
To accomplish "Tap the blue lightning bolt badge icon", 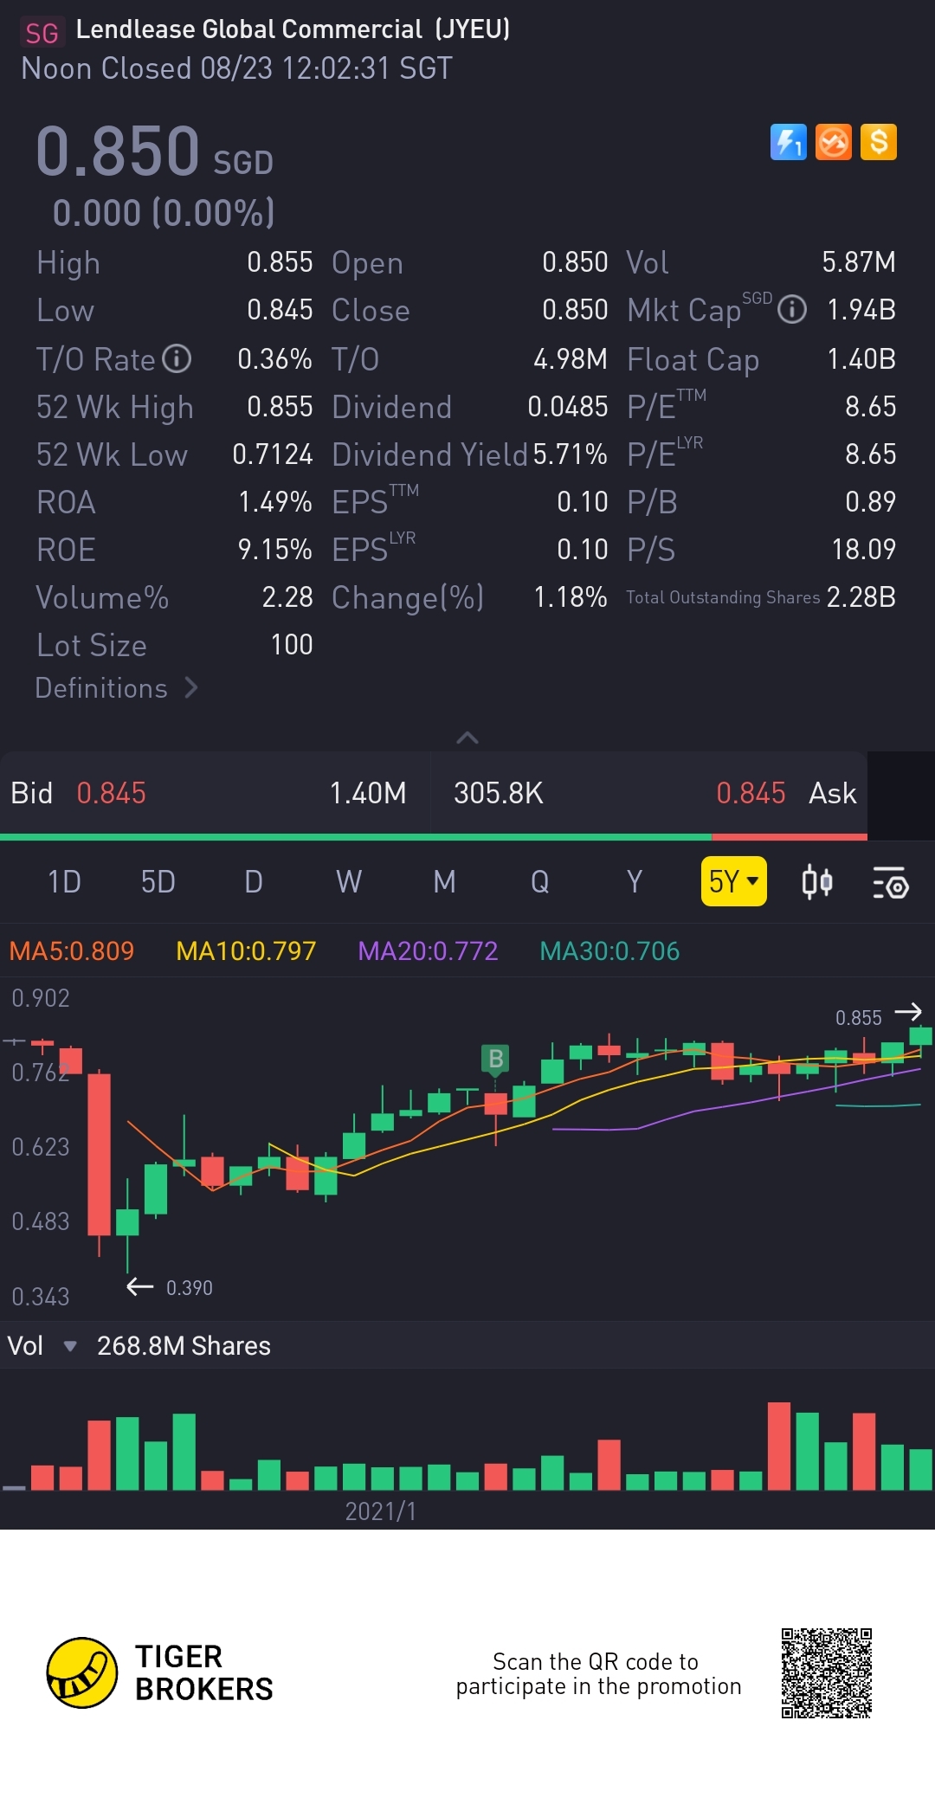I will (788, 143).
